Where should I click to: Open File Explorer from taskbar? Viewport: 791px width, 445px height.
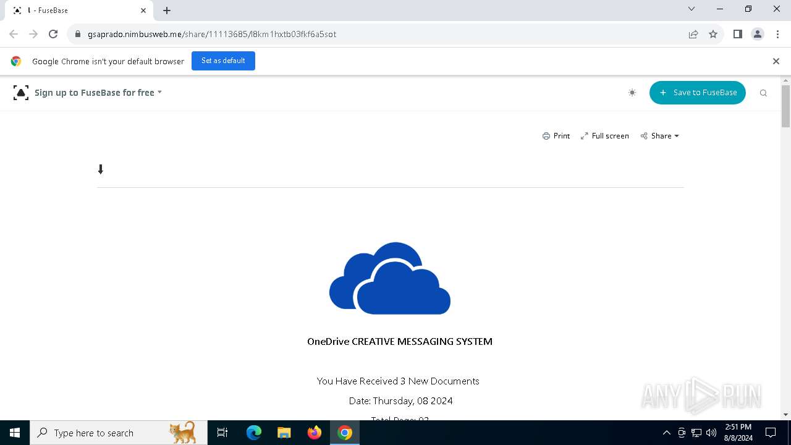[x=284, y=433]
